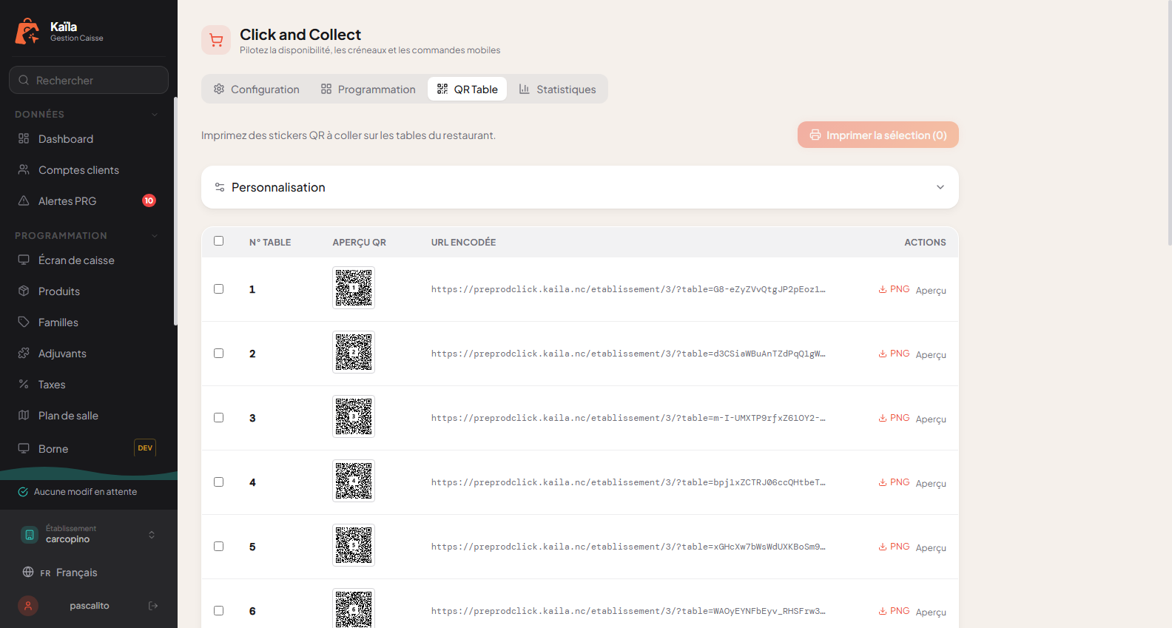Click the Comptes clients users icon
This screenshot has height=628, width=1172.
point(24,169)
